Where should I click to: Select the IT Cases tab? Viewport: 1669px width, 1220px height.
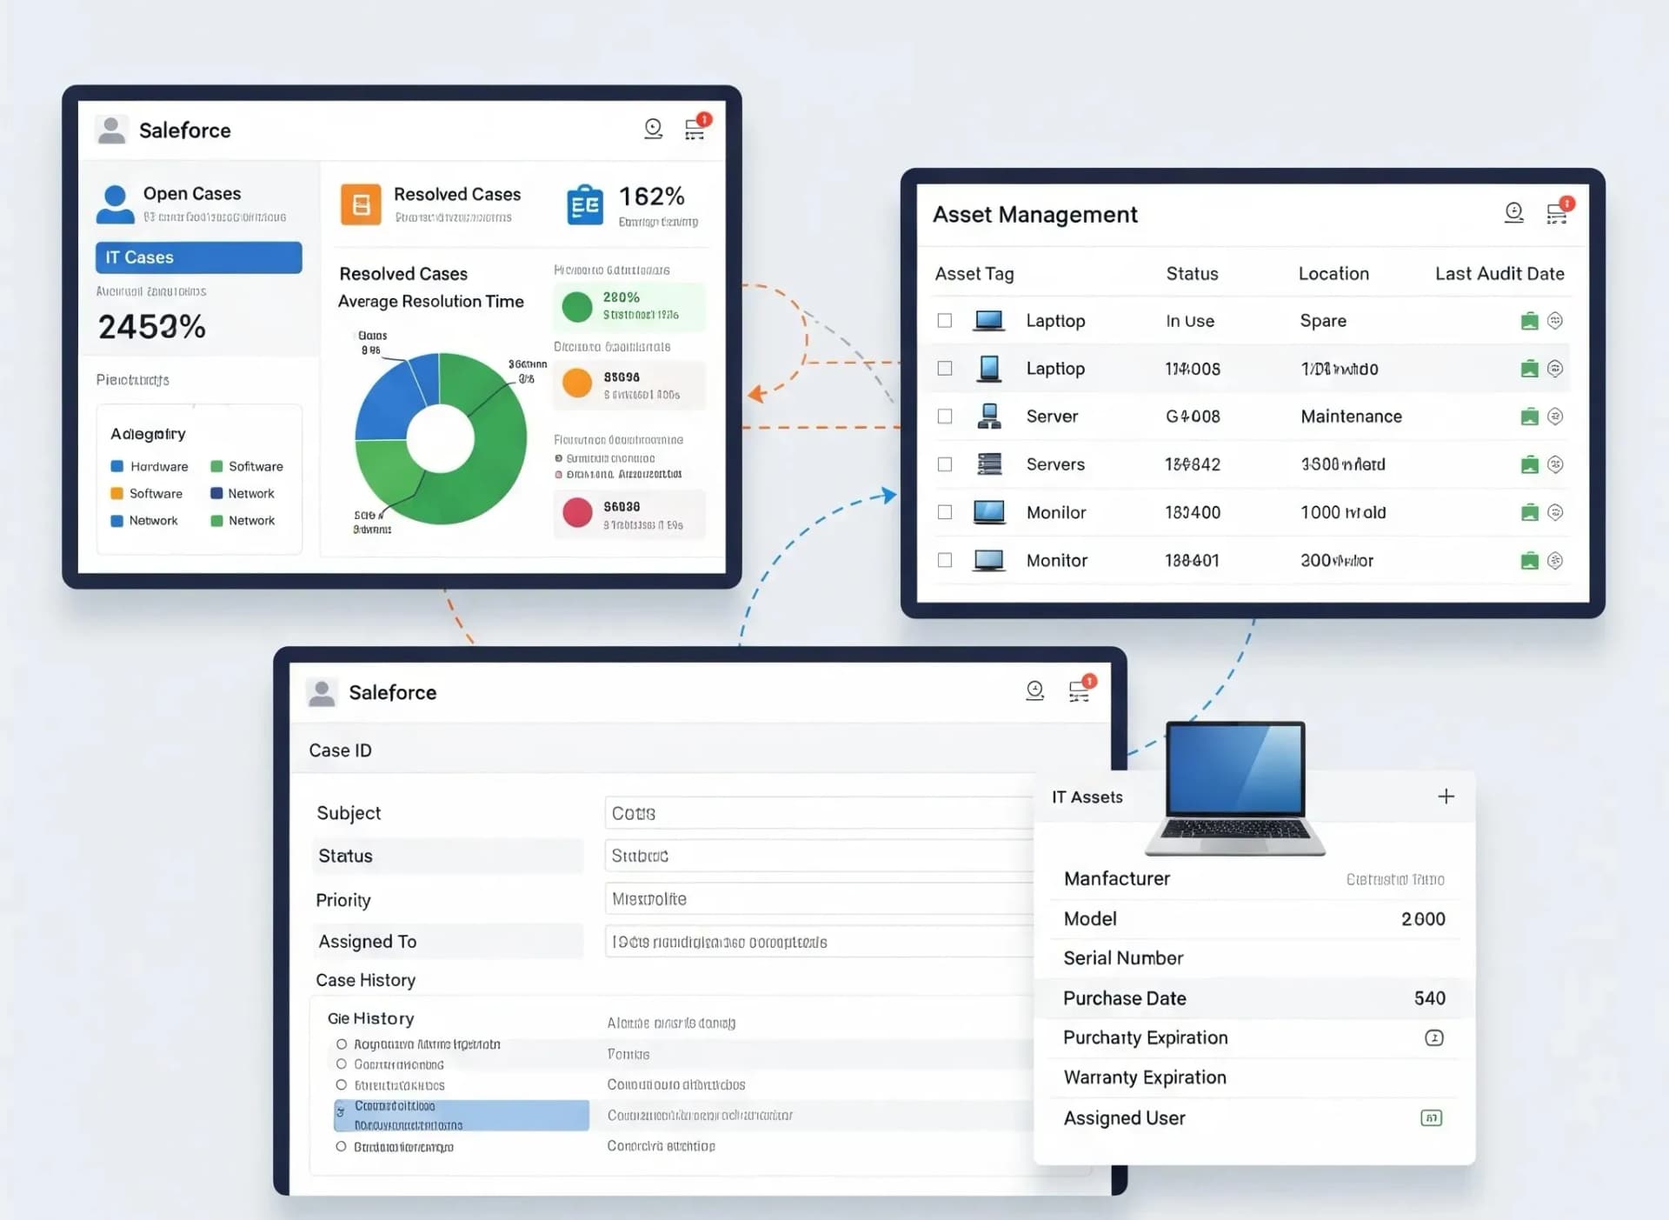198,257
